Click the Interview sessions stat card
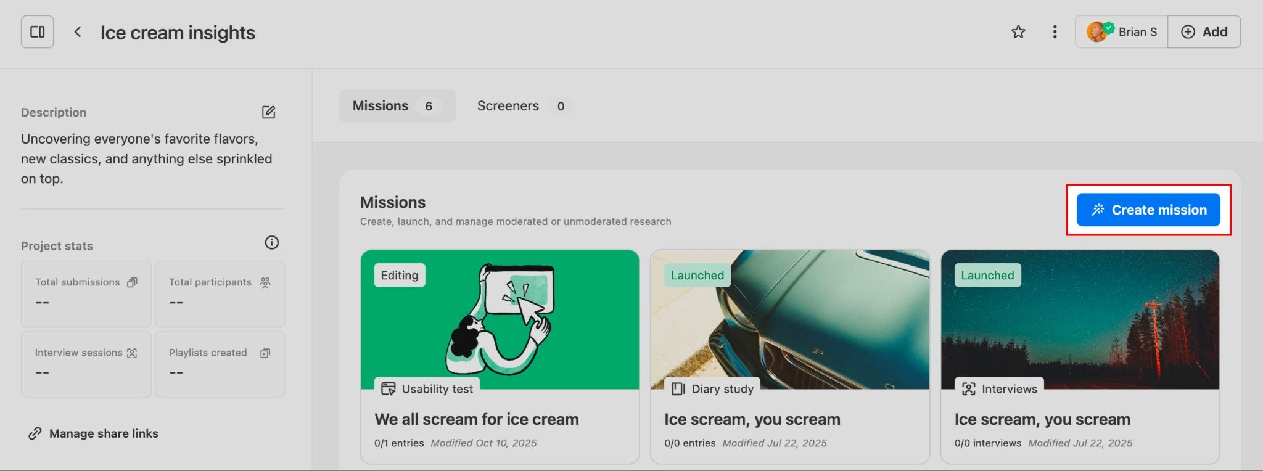The image size is (1263, 471). point(86,364)
